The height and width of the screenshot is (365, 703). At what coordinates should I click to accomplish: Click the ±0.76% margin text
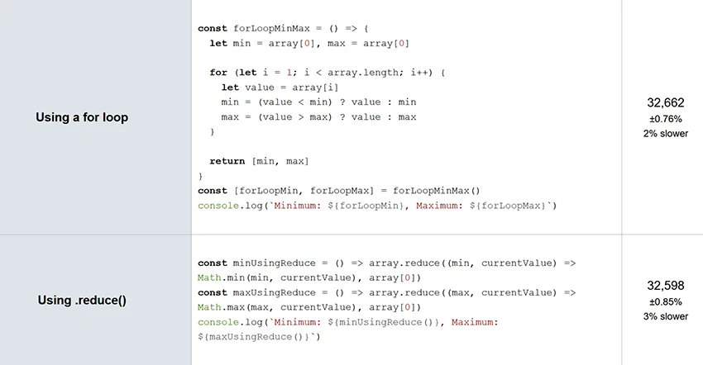pos(665,119)
